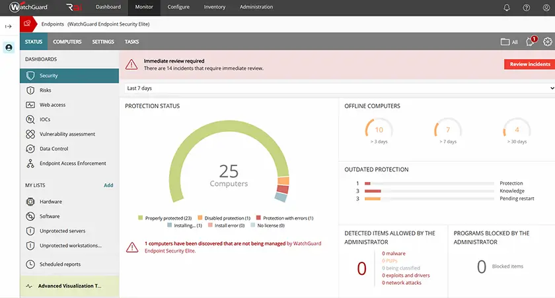Click the Advanced Visualization pulse icon
This screenshot has width=555, height=298.
click(x=29, y=286)
